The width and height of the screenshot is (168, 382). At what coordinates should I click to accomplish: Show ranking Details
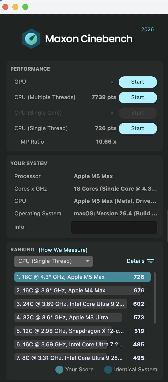tap(135, 261)
